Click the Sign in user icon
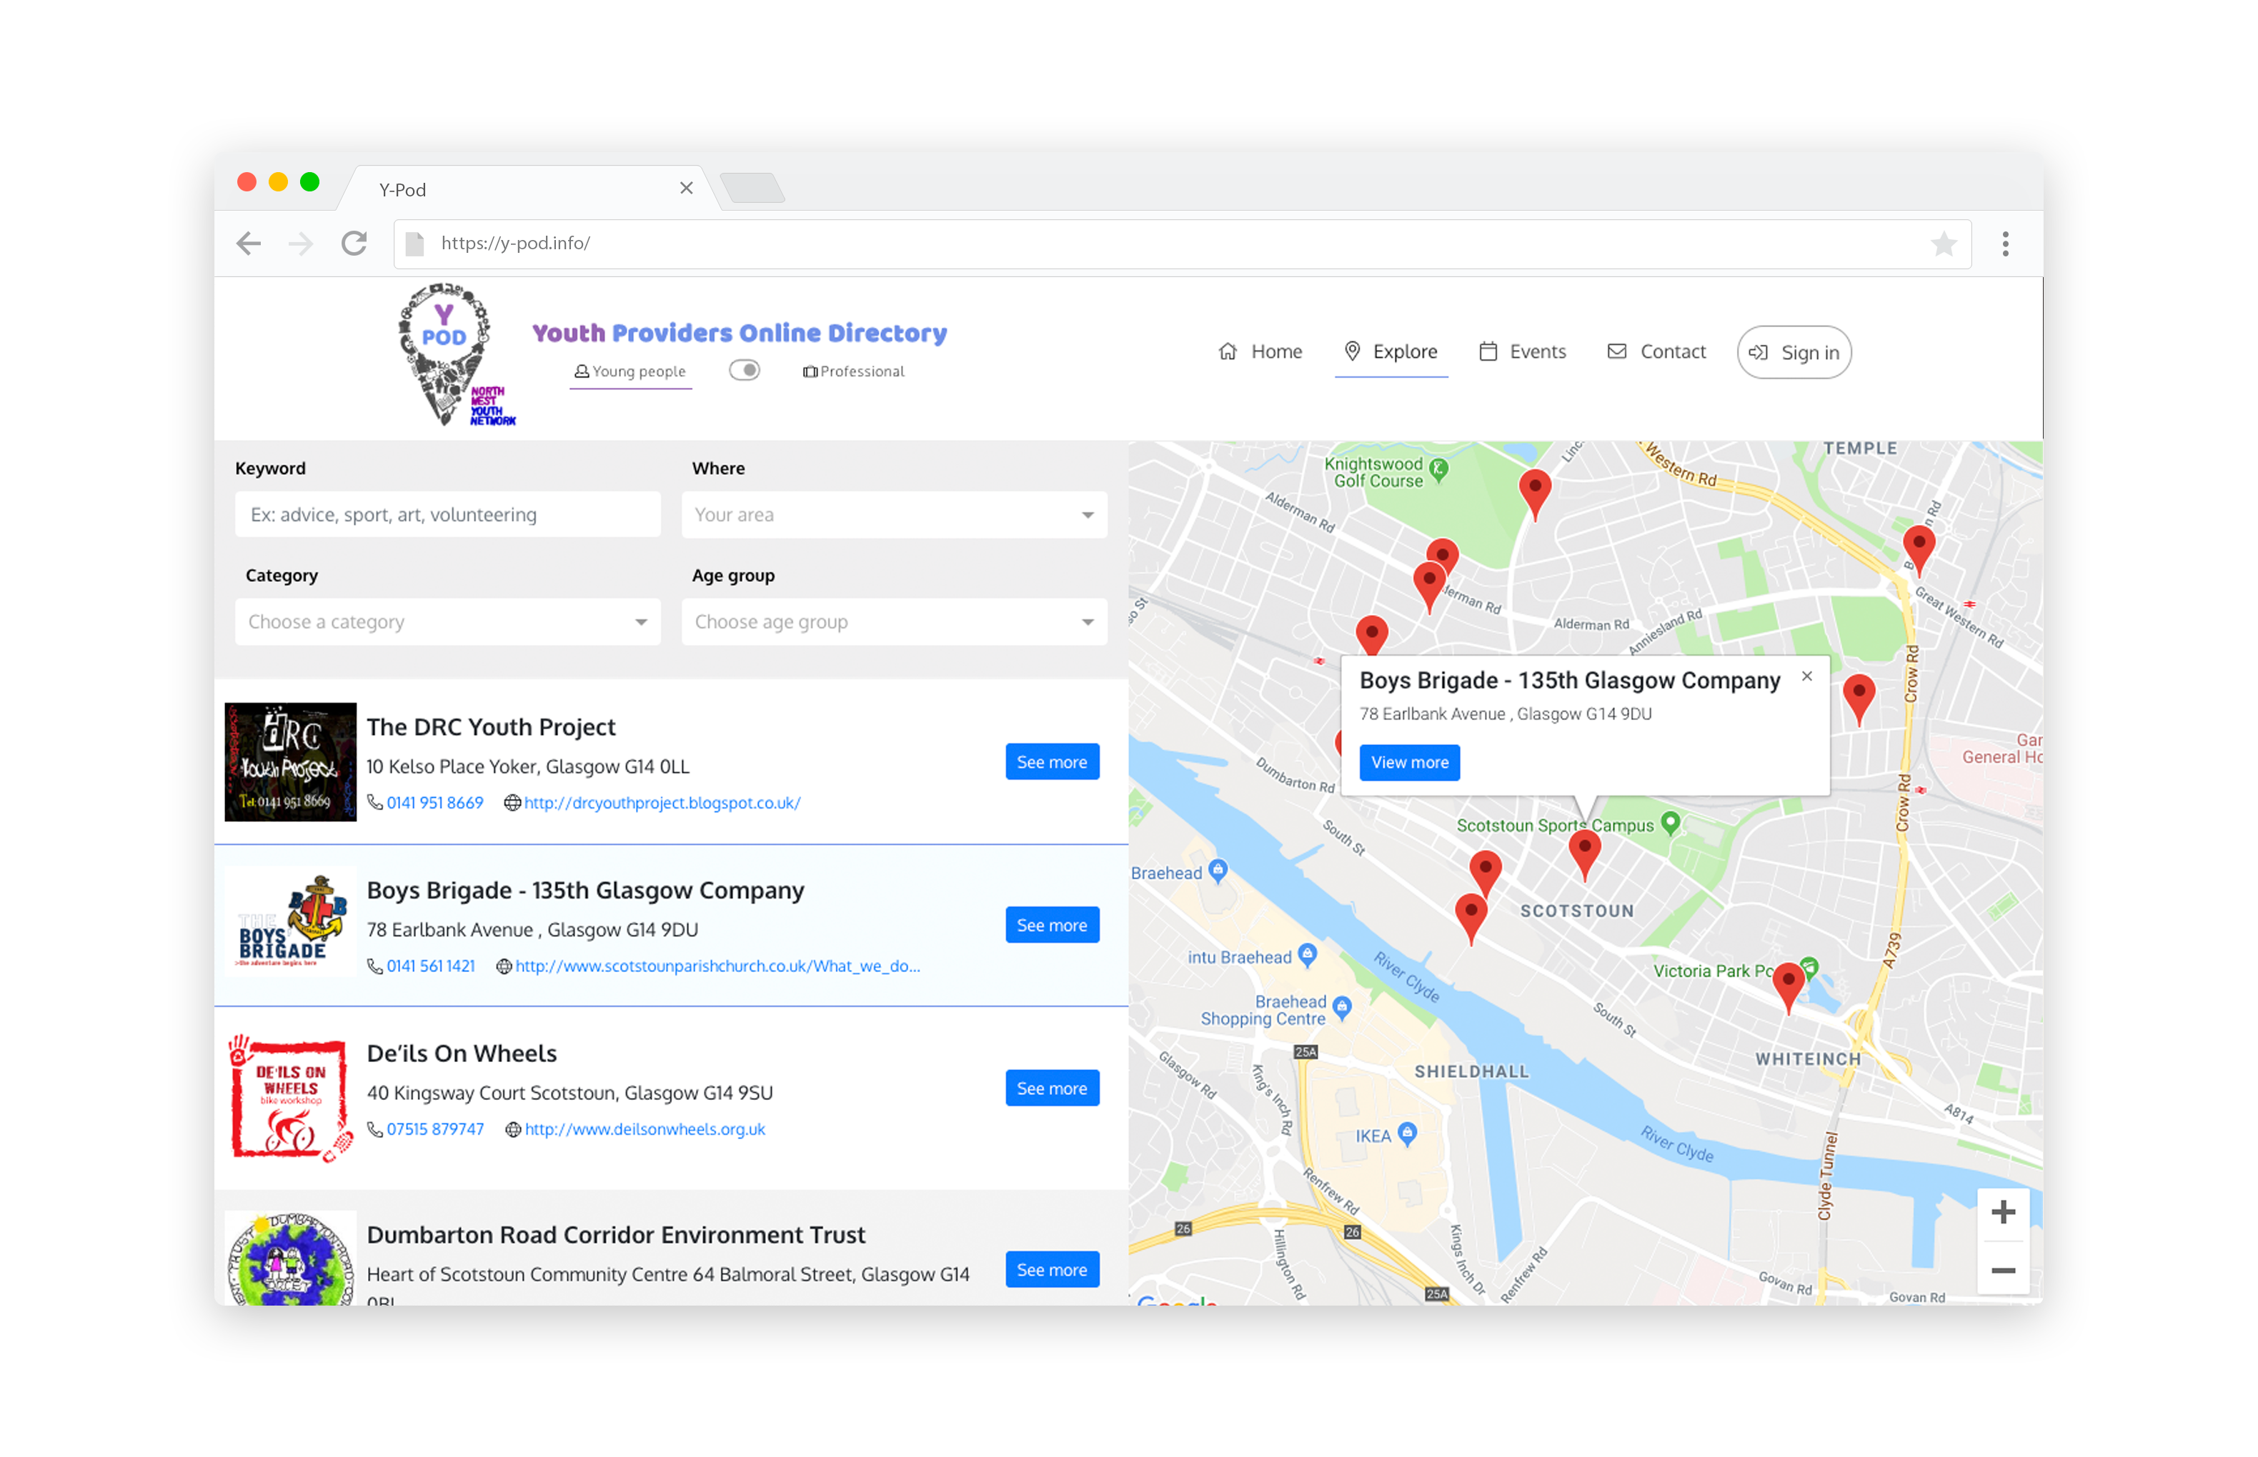Viewport: 2258px width, 1457px height. point(1758,350)
